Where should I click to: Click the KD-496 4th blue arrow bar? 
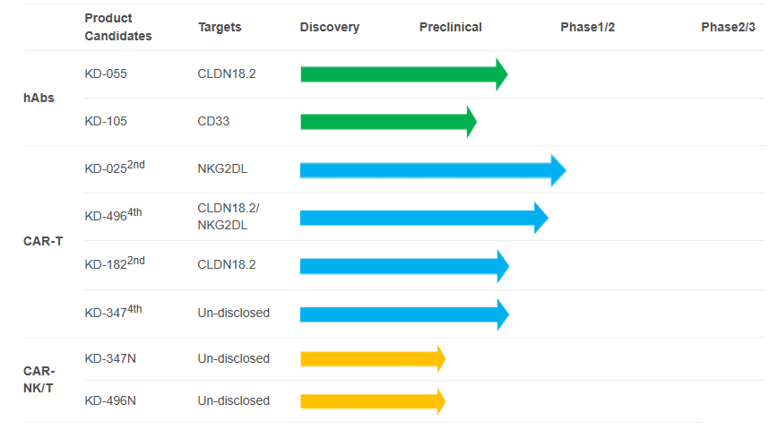click(423, 217)
